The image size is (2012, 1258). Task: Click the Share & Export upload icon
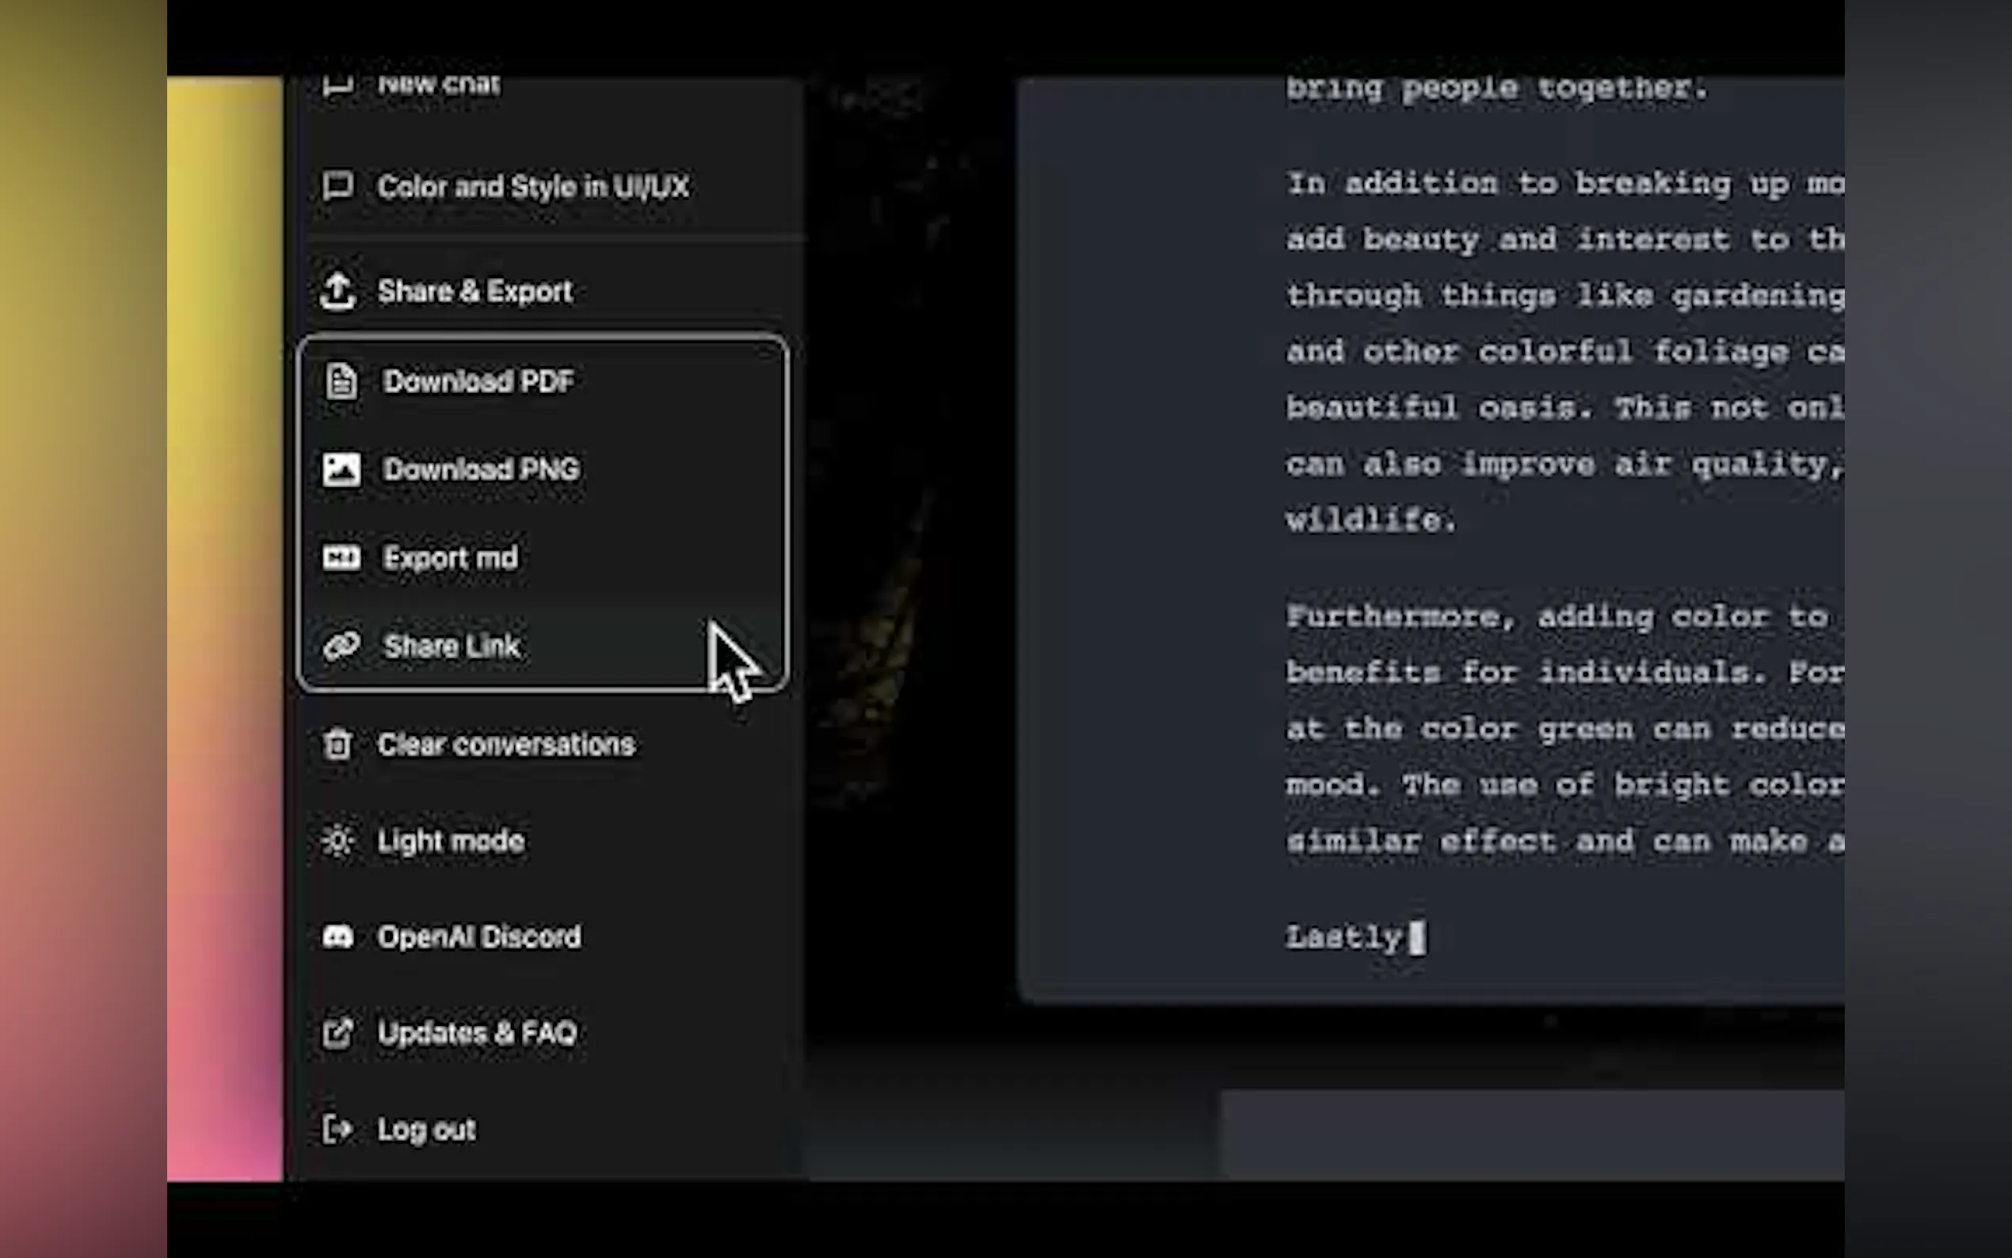pyautogui.click(x=337, y=292)
